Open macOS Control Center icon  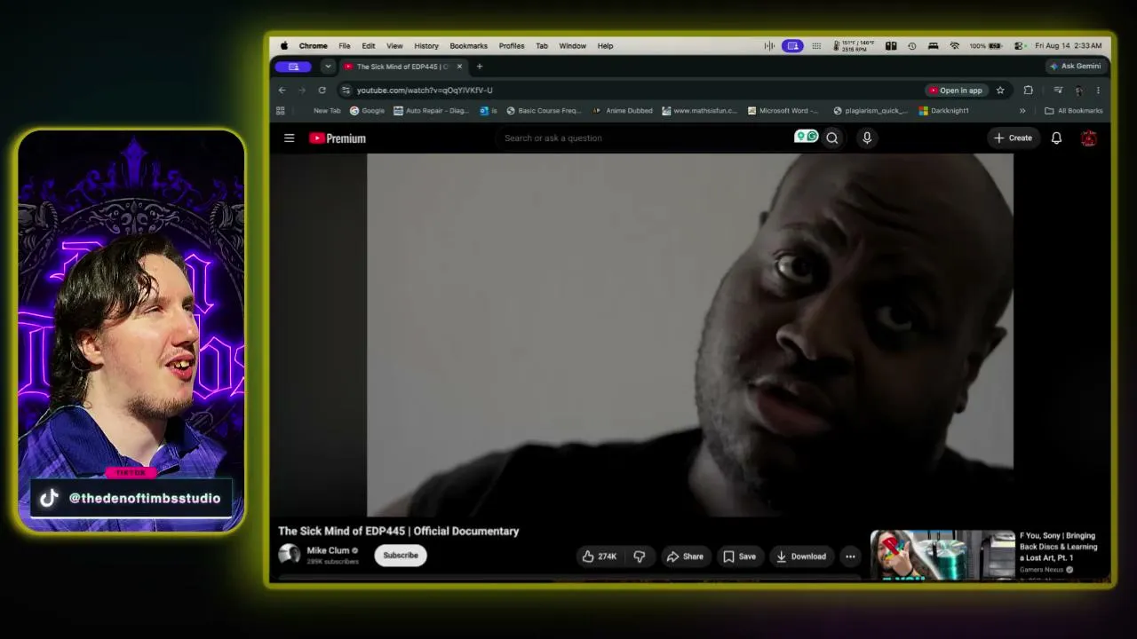click(x=1018, y=45)
